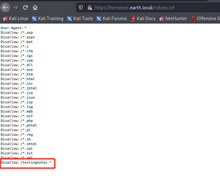Click the 'Disallow: /*.log' line

(x=17, y=107)
